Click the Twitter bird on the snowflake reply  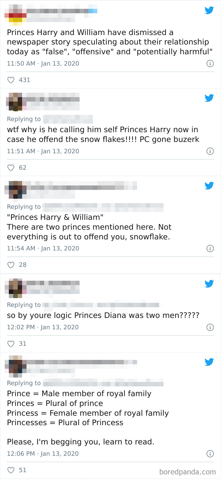pyautogui.click(x=209, y=98)
